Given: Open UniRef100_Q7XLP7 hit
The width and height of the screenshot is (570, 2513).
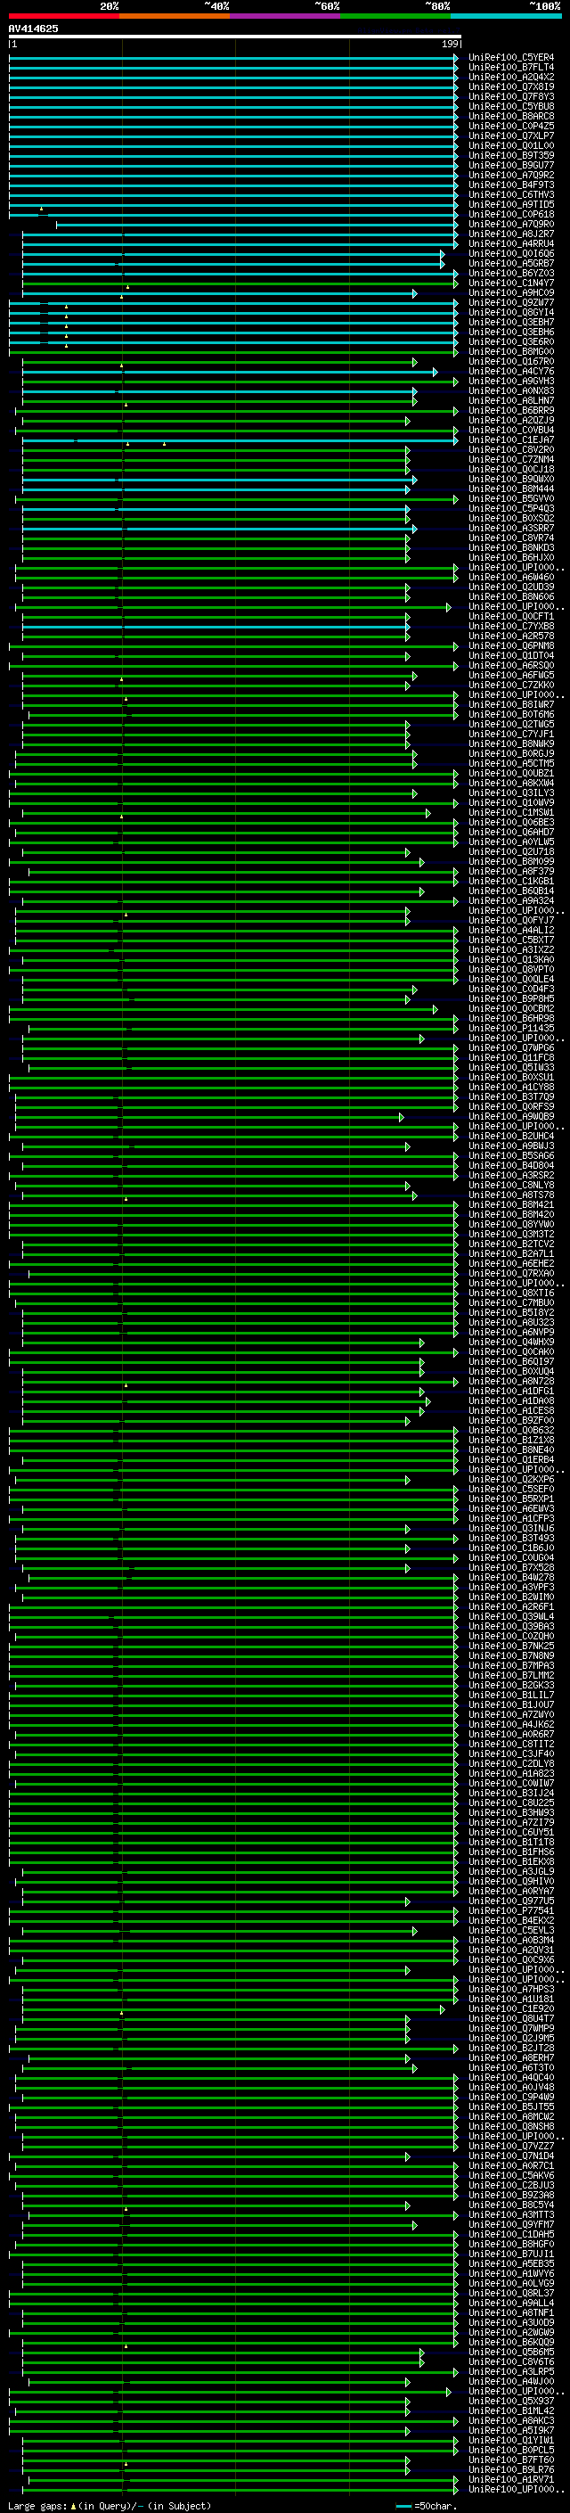Looking at the screenshot, I should coord(510,136).
